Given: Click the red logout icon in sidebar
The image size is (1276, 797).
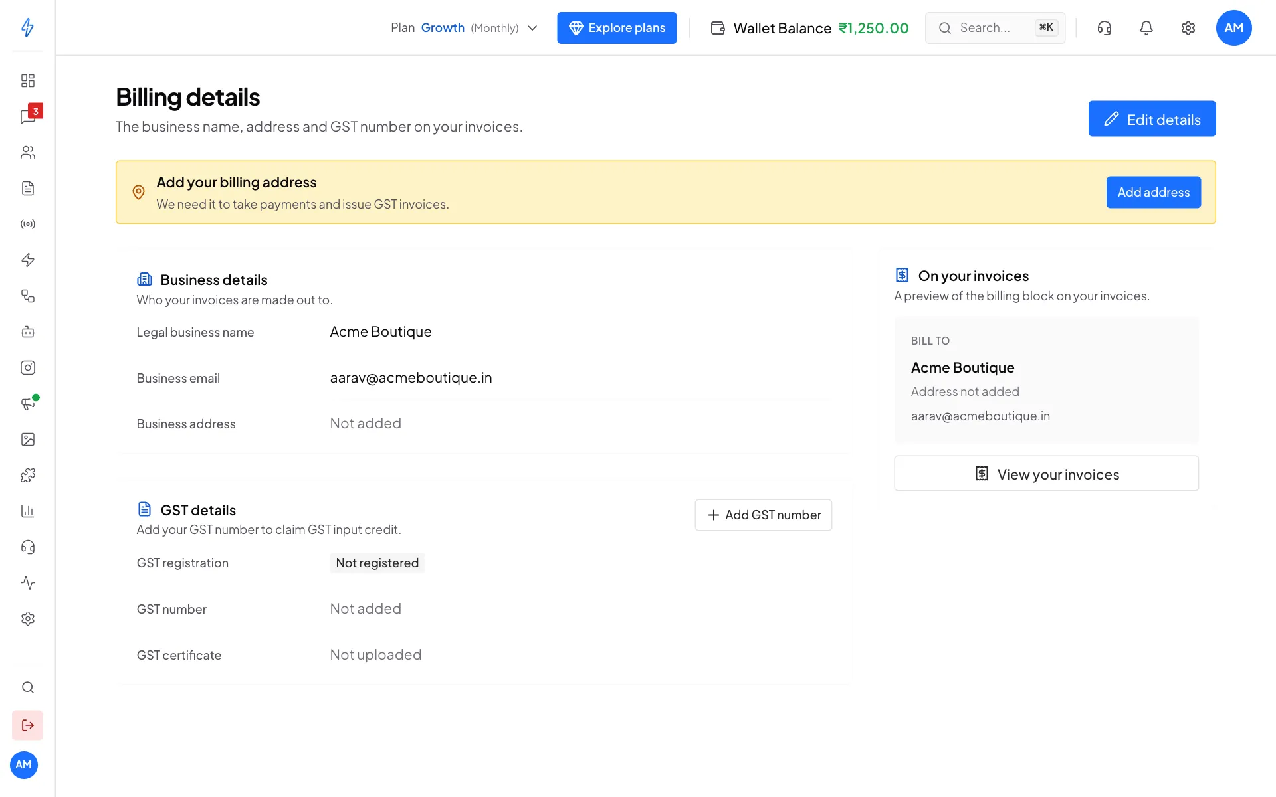Looking at the screenshot, I should (27, 725).
